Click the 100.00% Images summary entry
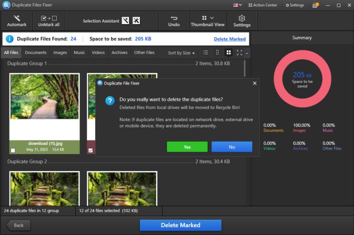The width and height of the screenshot is (354, 235). [301, 127]
